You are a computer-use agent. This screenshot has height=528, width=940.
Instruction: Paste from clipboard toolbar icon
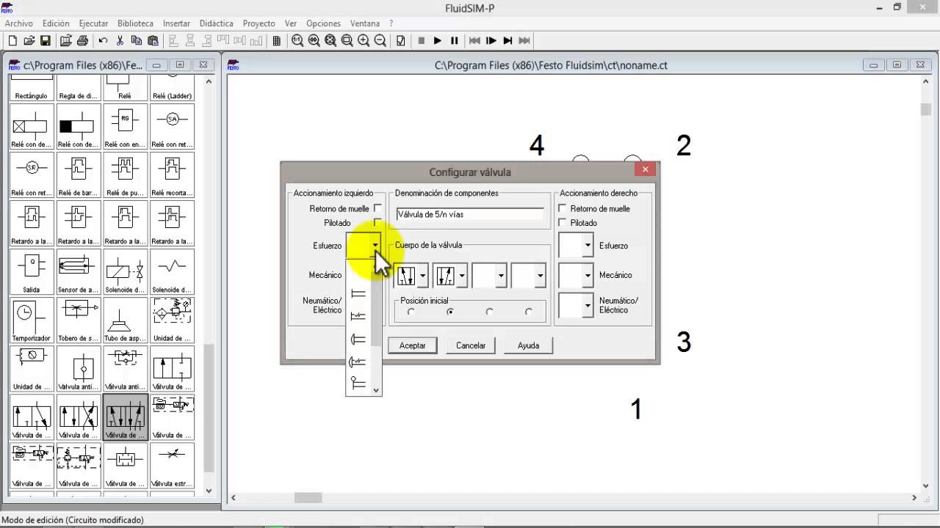[x=153, y=41]
